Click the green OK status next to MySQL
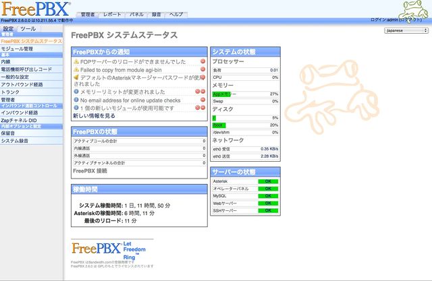This screenshot has height=281, width=432. pyautogui.click(x=268, y=196)
